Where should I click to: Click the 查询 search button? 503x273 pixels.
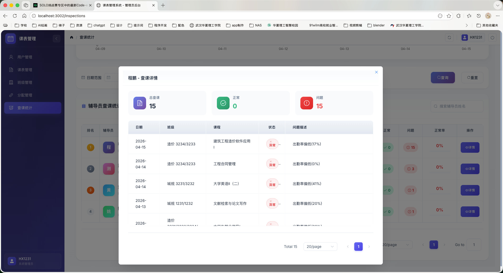click(443, 78)
